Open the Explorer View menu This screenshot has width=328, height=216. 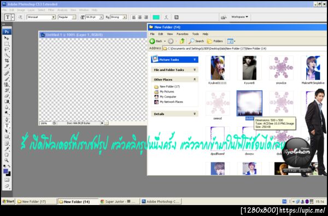170,34
